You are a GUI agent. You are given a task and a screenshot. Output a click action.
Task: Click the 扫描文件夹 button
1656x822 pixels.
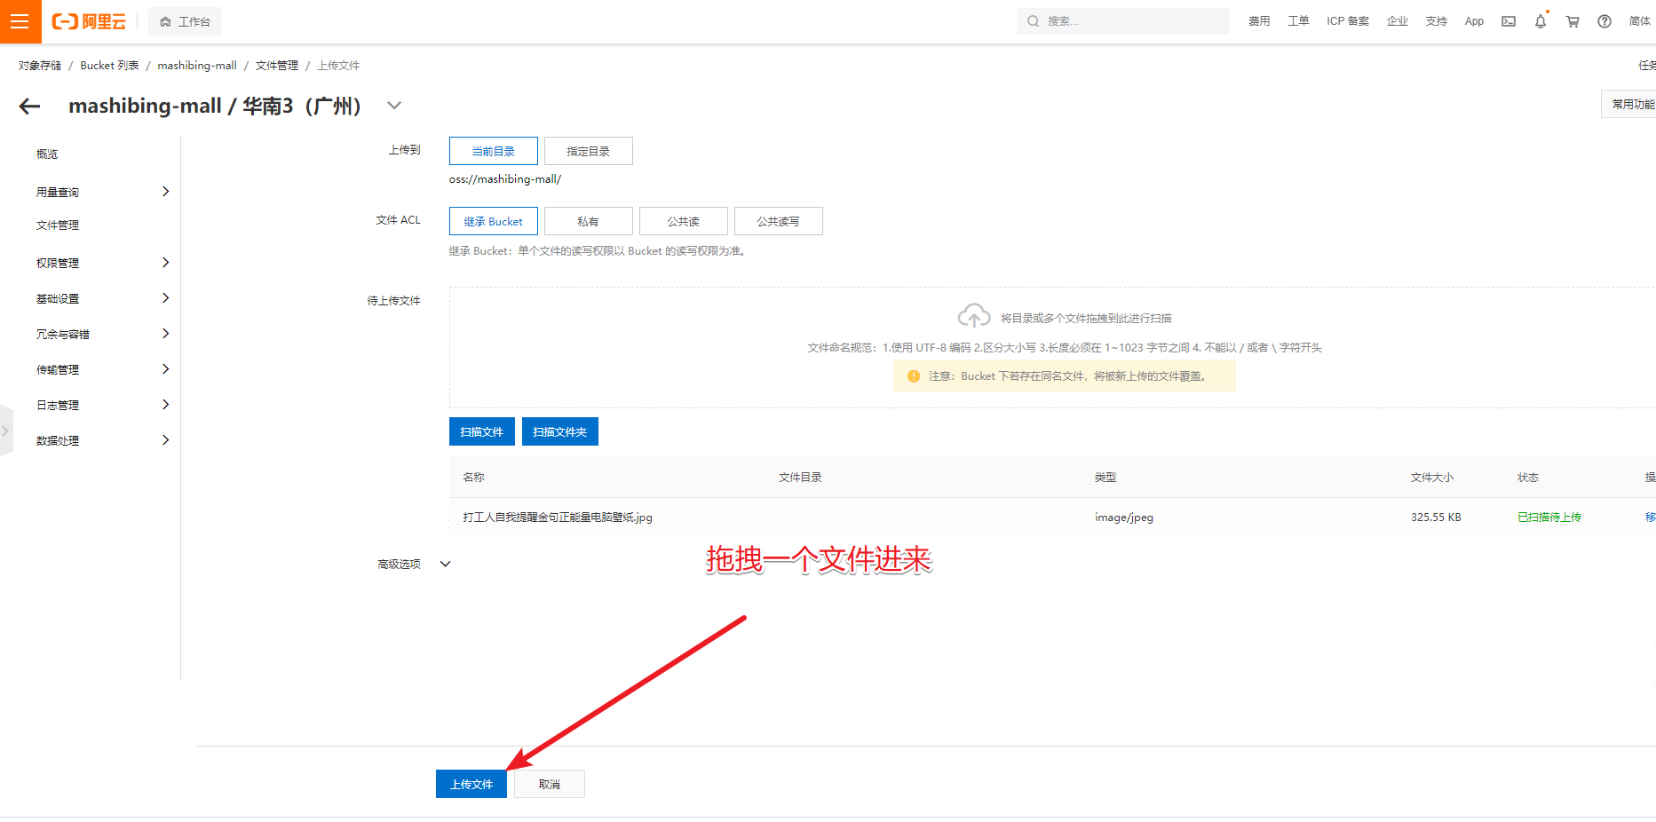click(560, 431)
